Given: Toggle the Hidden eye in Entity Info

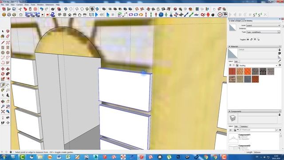Looking at the screenshot, I should 248,40.
